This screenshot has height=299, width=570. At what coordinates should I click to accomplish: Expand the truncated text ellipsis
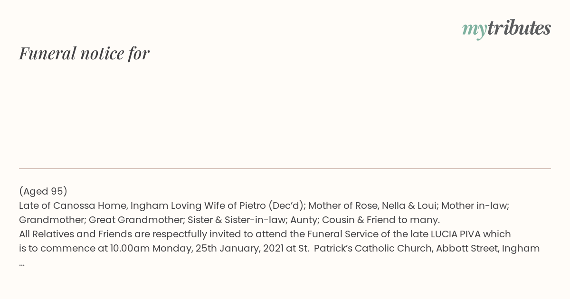(x=22, y=264)
